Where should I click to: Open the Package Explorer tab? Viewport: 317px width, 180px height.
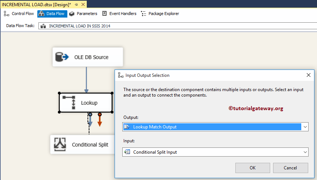click(160, 14)
